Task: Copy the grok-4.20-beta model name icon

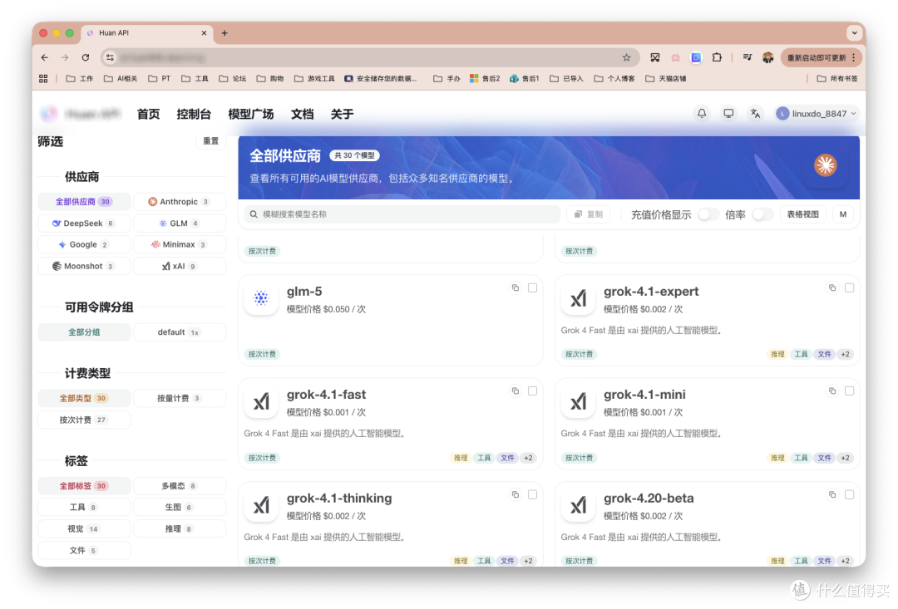Action: pyautogui.click(x=832, y=494)
